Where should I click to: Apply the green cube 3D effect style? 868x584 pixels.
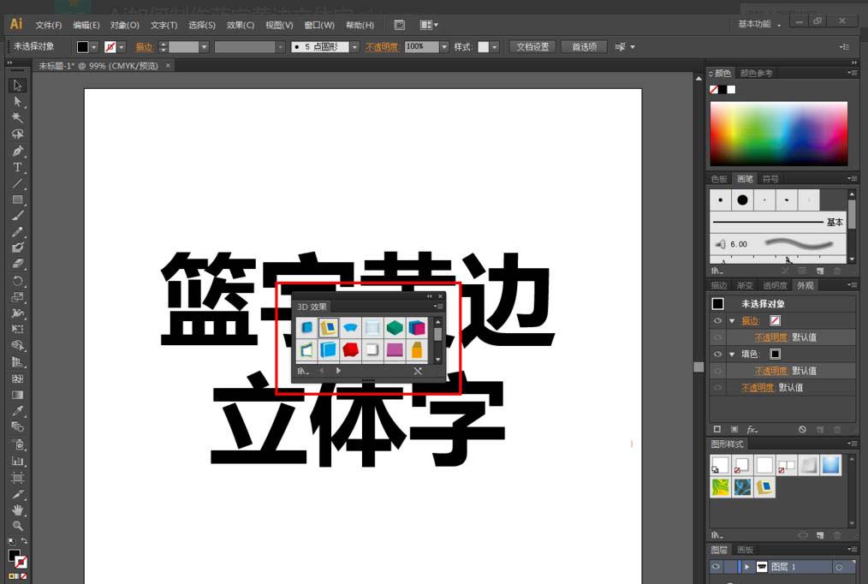tap(395, 327)
